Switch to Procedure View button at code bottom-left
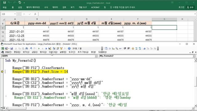This screenshot has width=197, height=111. point(2,108)
